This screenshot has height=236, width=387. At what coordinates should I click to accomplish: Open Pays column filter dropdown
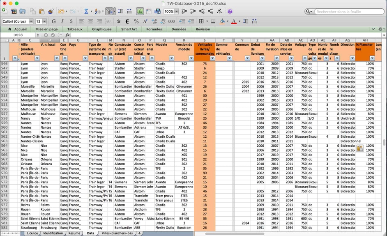point(85,58)
